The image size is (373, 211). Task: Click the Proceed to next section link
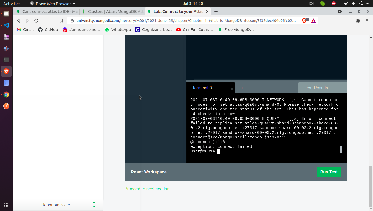click(147, 189)
